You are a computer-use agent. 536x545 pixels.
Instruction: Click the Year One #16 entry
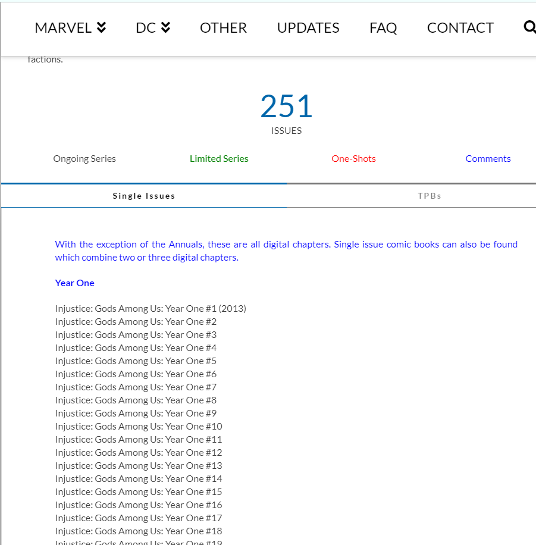139,505
